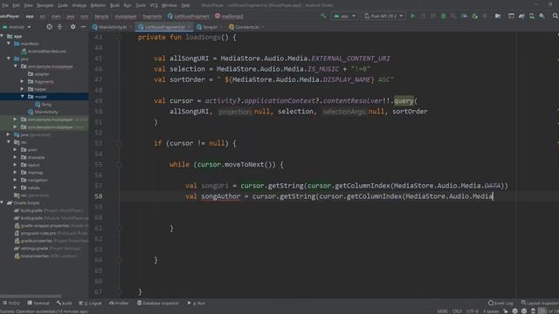Viewport: 559px width, 314px height.
Task: Click the Apply Changes icon in toolbar
Action: click(423, 16)
